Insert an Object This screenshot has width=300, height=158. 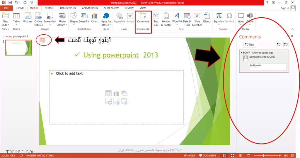(x=207, y=18)
